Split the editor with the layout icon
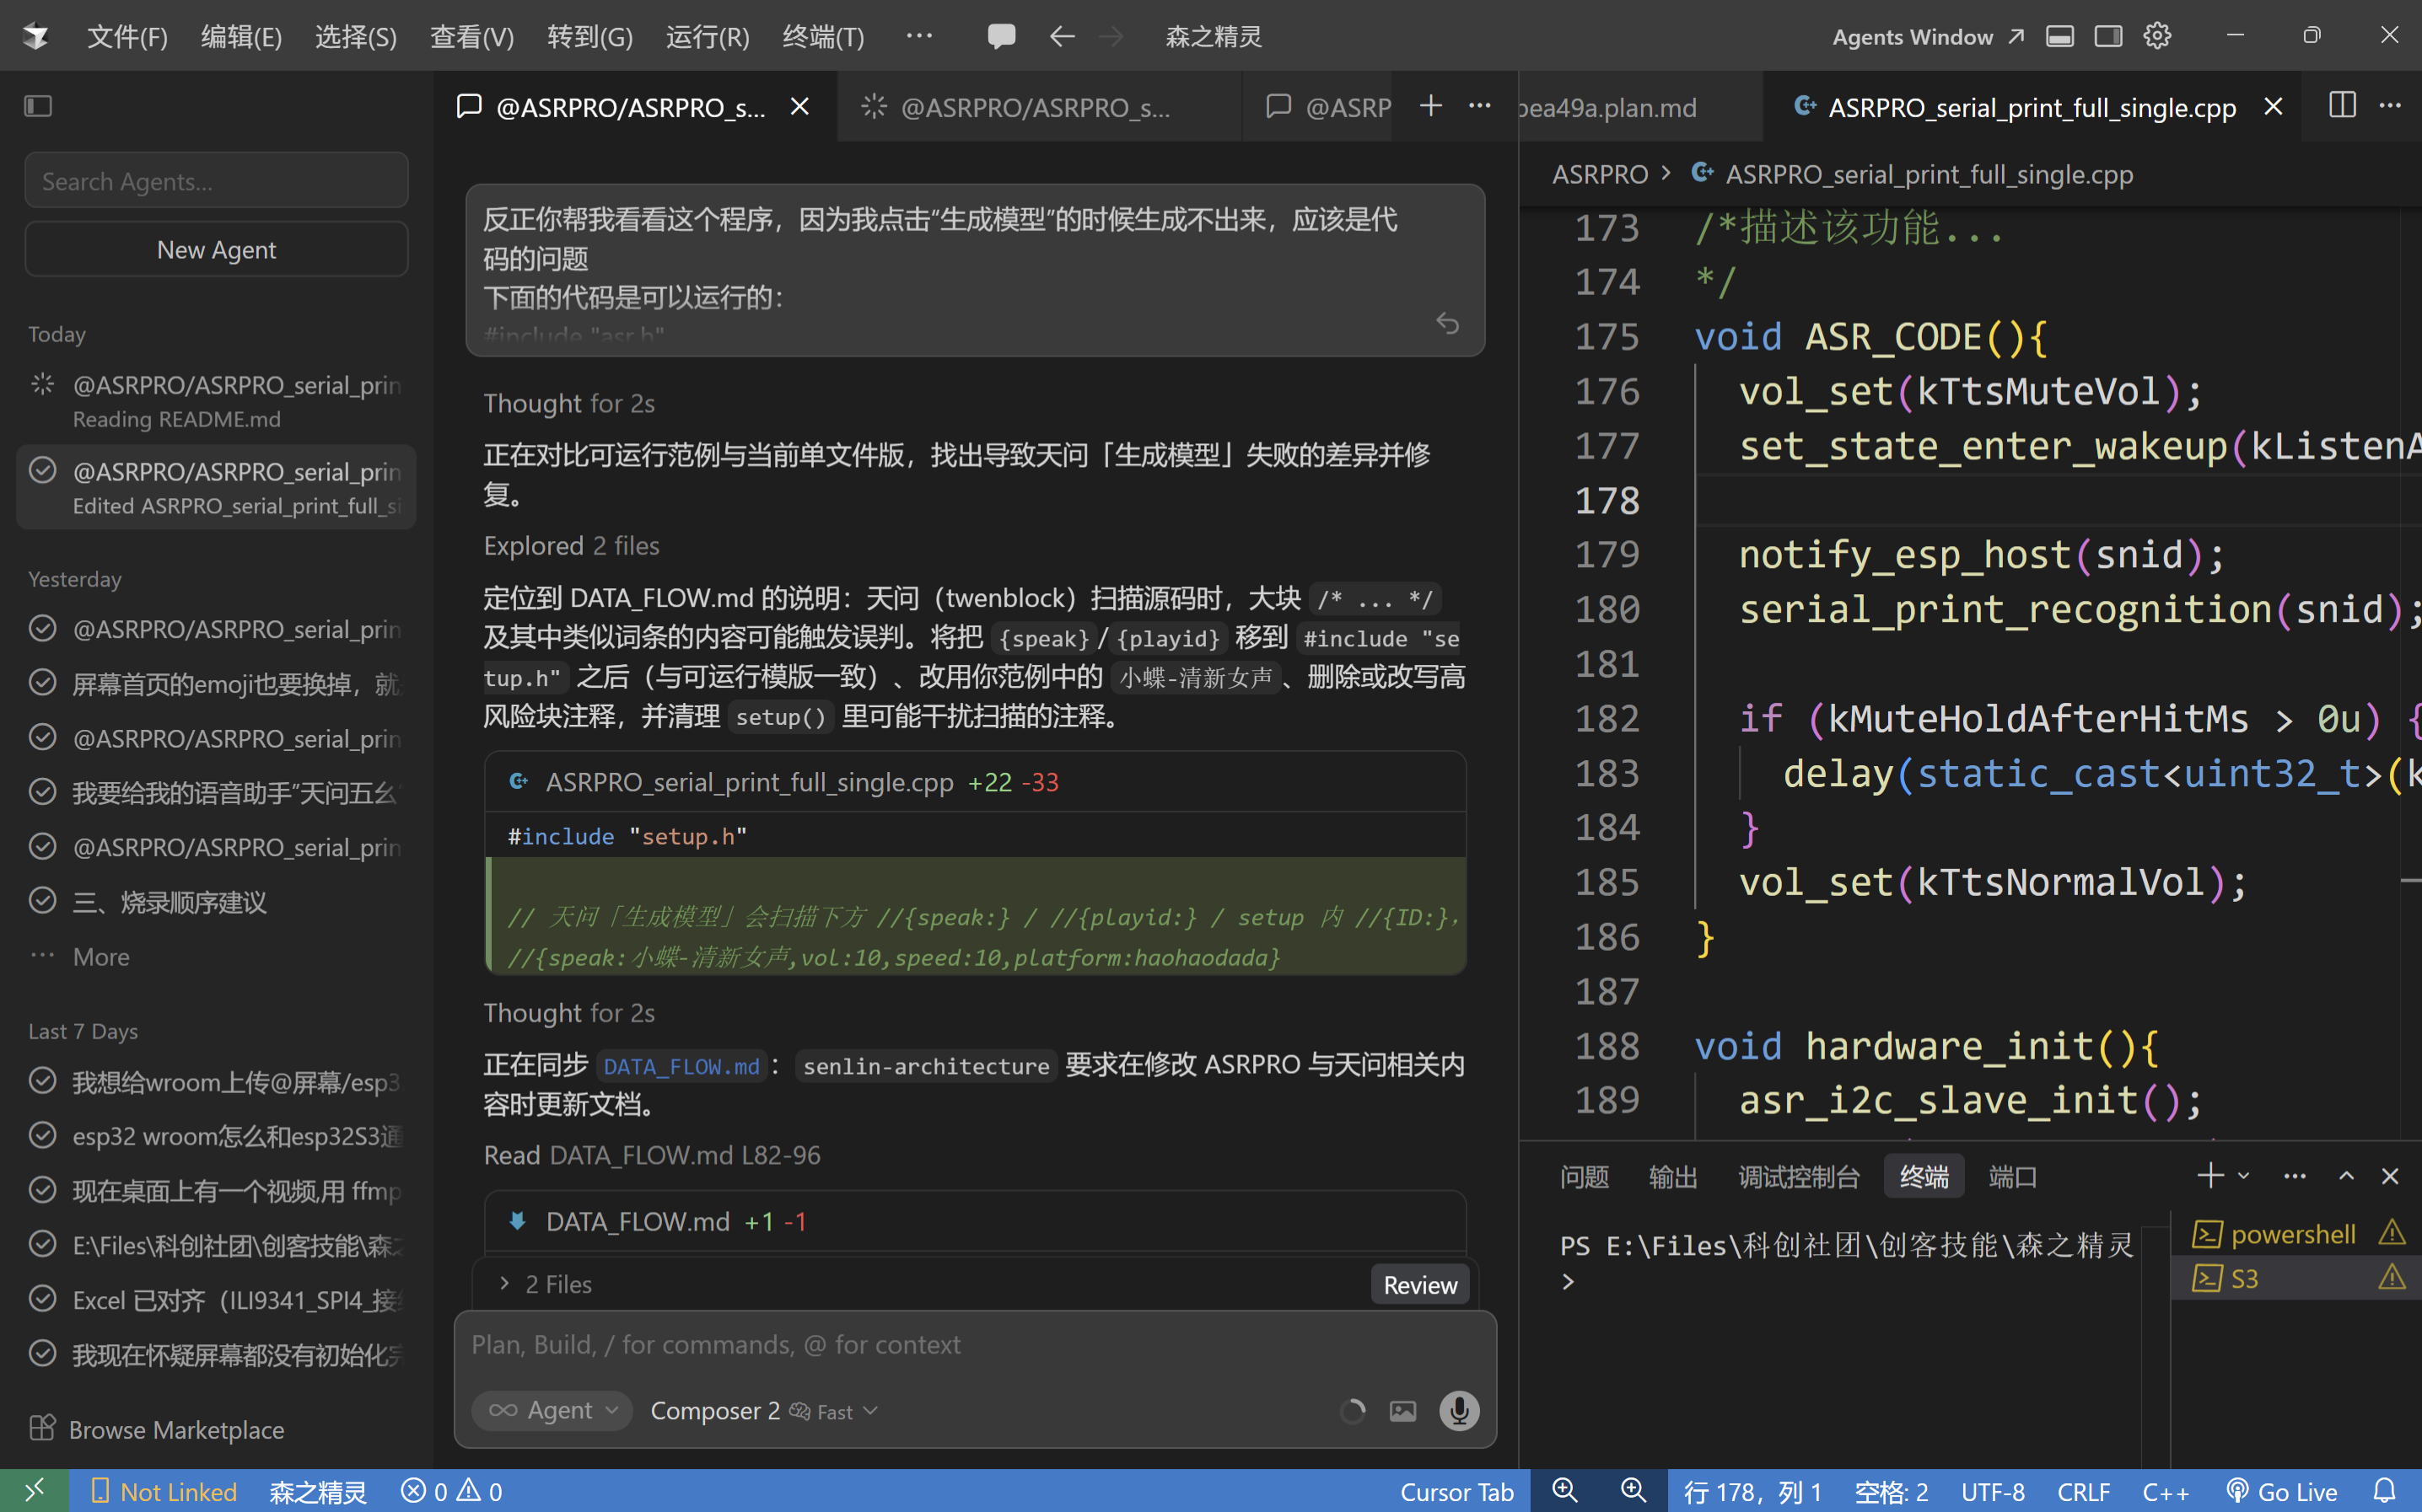Screen dimensions: 2422x1512 2342,105
